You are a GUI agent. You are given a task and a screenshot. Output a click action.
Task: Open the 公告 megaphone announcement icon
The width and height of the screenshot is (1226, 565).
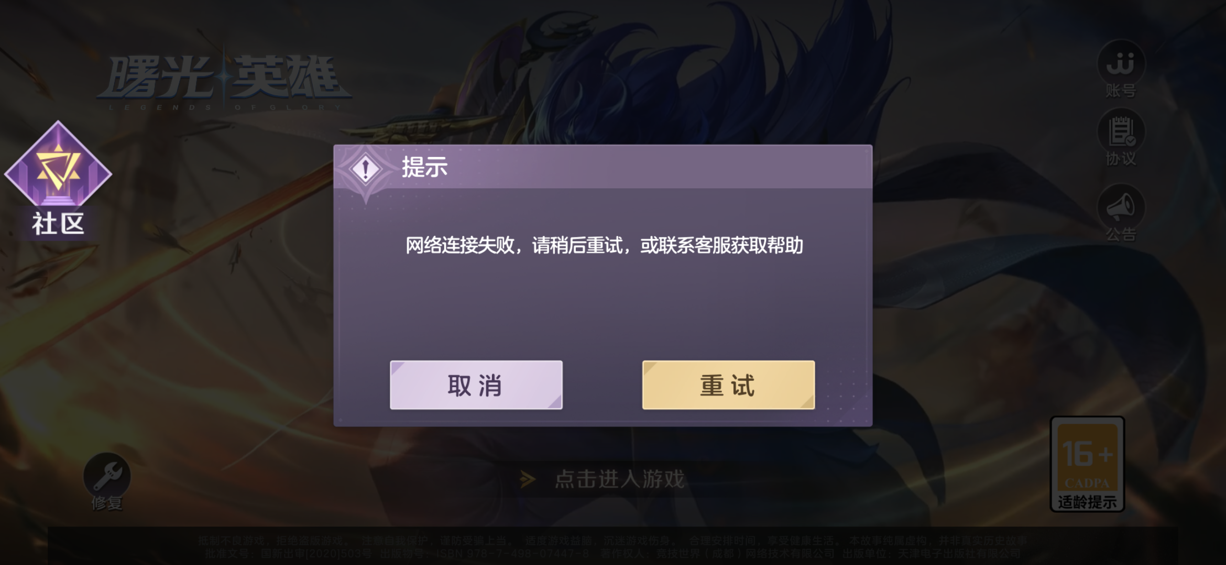[x=1121, y=207]
